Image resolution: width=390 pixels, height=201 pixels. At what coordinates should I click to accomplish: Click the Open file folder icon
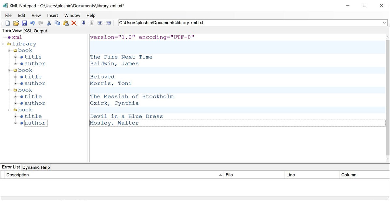coord(16,23)
